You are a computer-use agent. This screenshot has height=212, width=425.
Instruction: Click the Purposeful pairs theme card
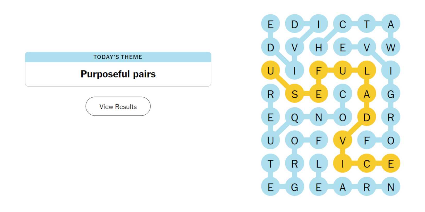point(118,74)
